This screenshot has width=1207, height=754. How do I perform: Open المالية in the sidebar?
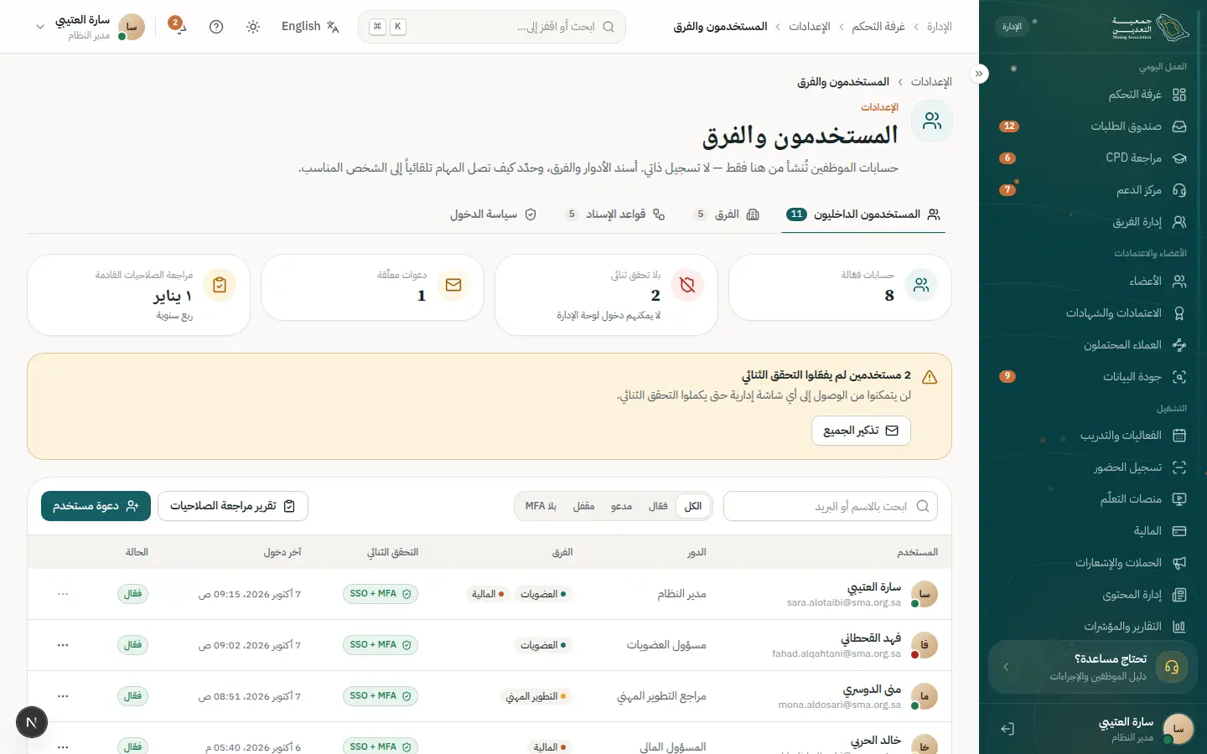1093,531
